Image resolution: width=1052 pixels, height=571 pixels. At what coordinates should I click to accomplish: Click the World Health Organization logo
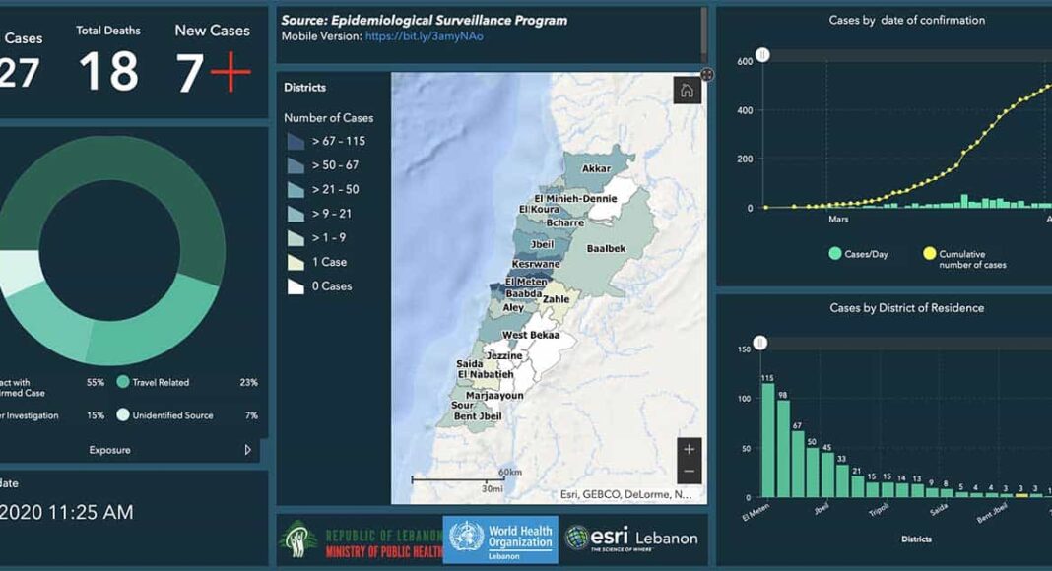coord(500,539)
